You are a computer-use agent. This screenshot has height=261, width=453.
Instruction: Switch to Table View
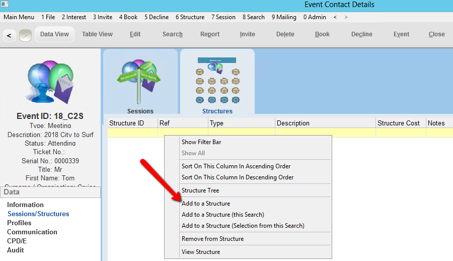tap(97, 34)
